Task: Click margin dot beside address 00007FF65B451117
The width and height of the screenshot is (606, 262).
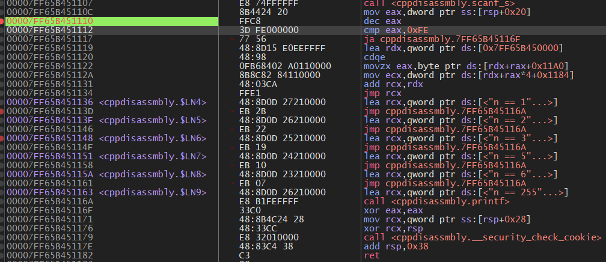Action: 2,39
